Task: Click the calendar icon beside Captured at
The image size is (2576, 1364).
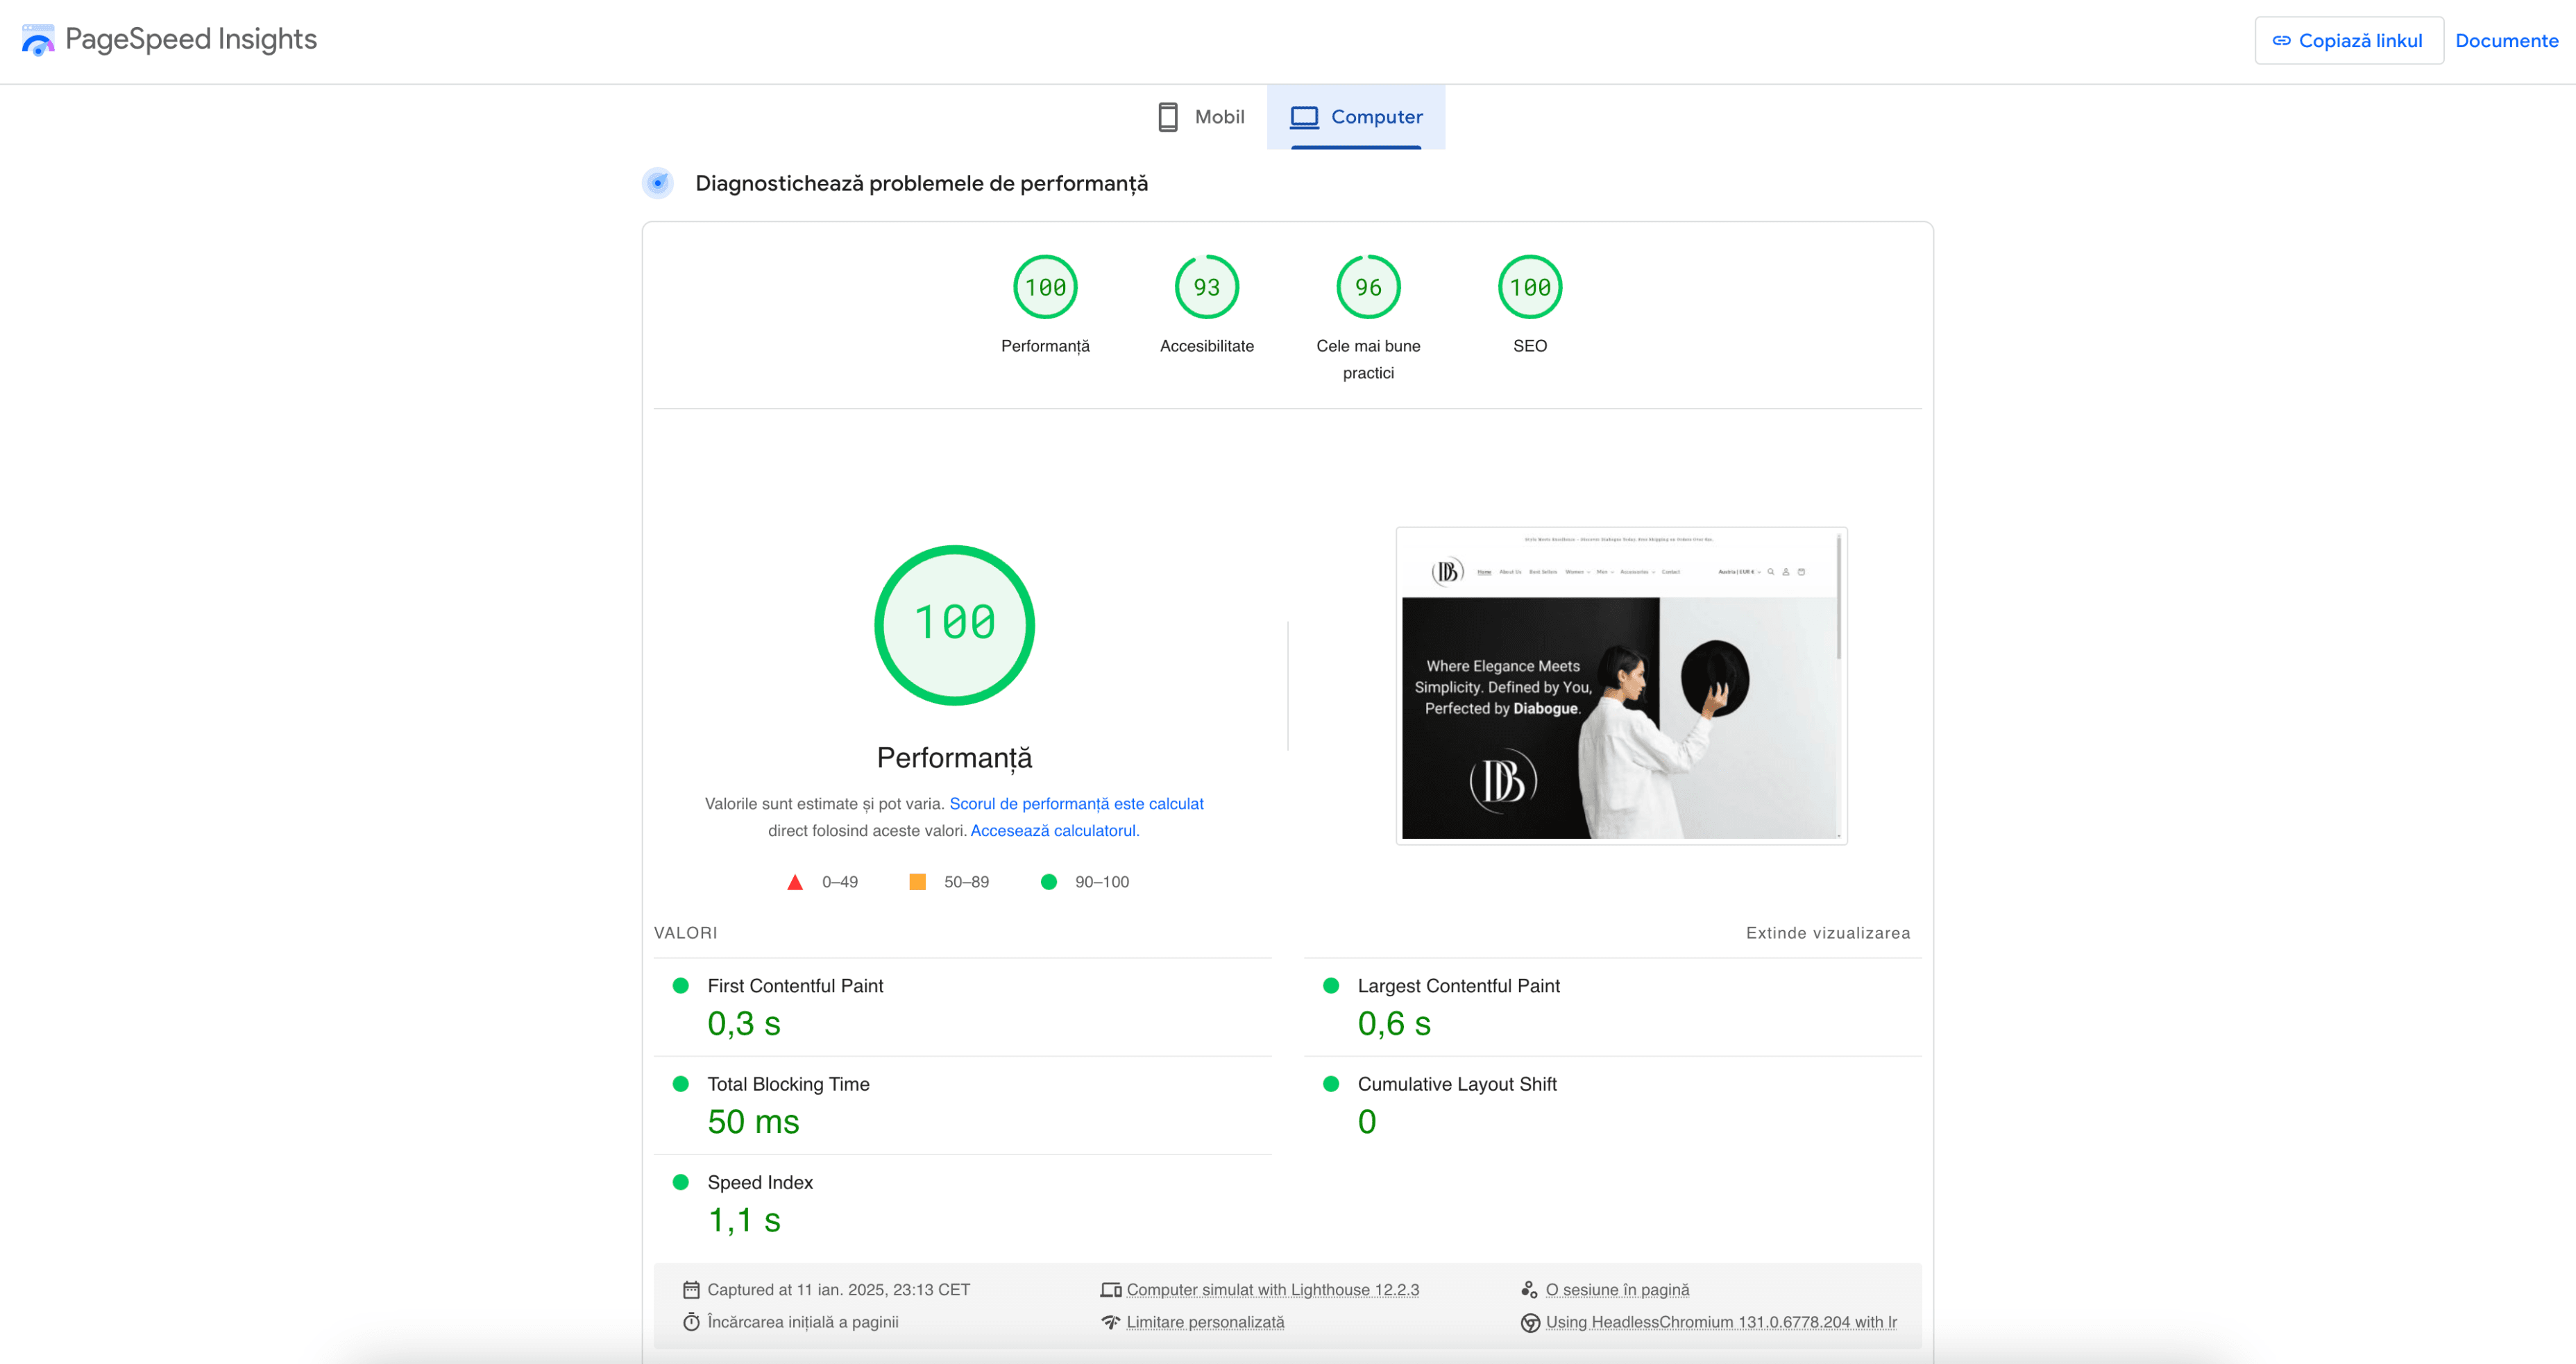Action: click(691, 1290)
